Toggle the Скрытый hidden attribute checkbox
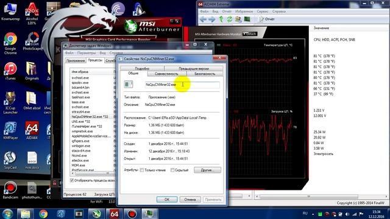Screen dimensions: 390x219 coord(172,170)
